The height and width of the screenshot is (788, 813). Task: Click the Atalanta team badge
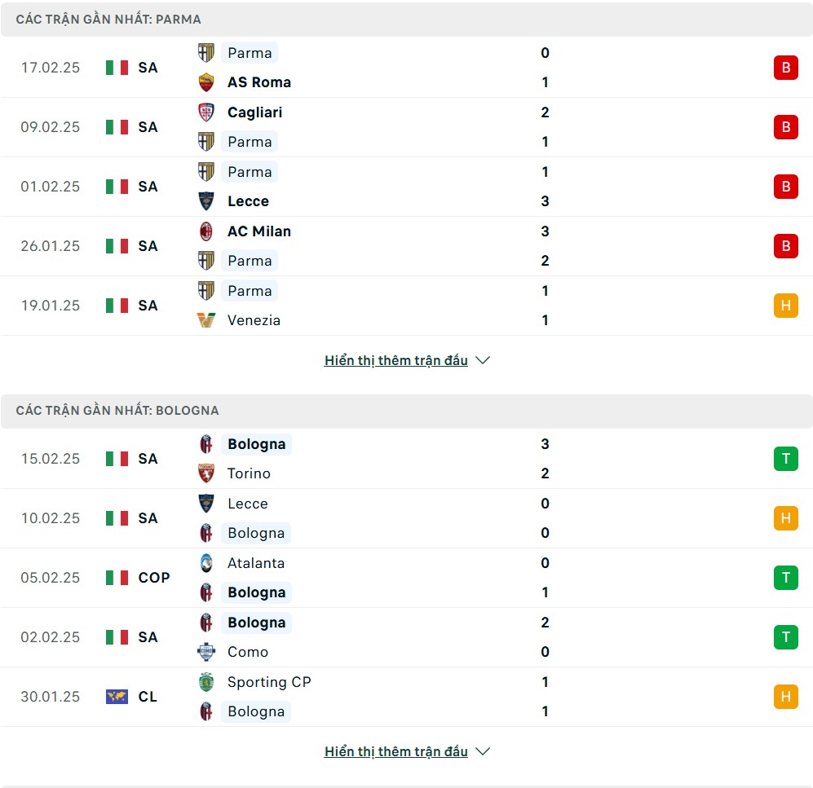click(x=206, y=563)
